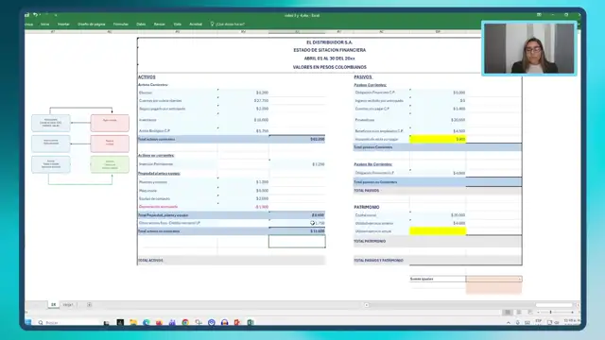Open Excel from the taskbar
This screenshot has width=605, height=340.
coord(250,322)
